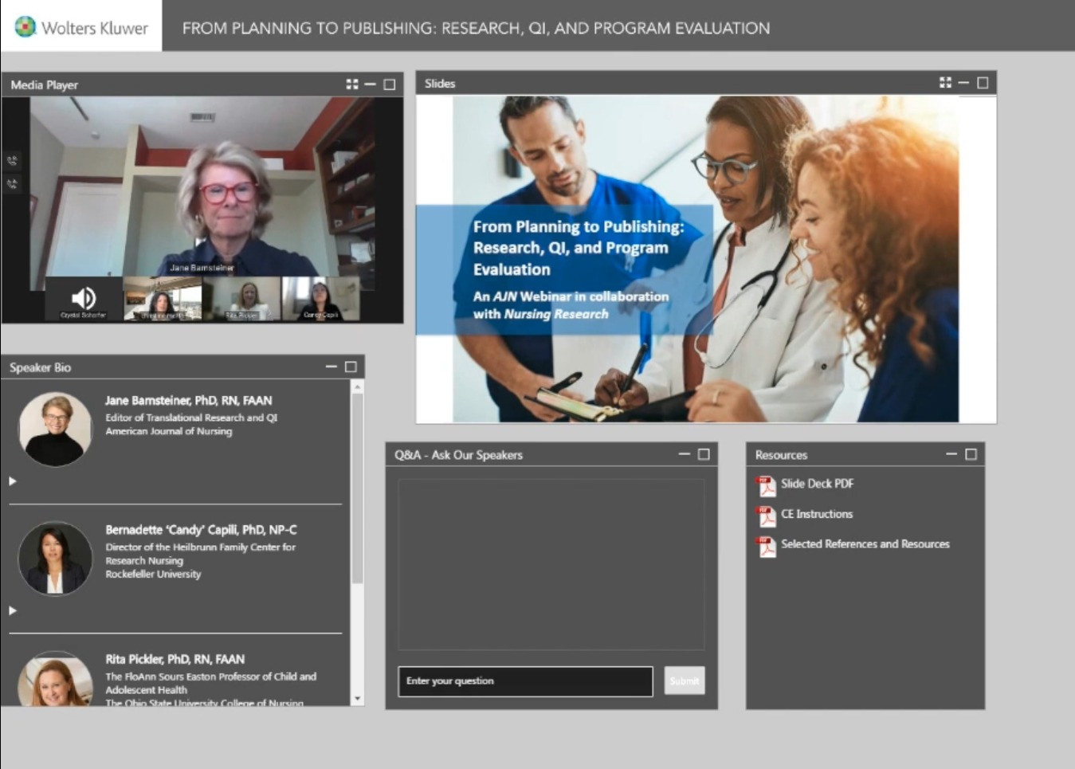The image size is (1075, 769).
Task: Minimize the Resources panel
Action: tap(951, 454)
